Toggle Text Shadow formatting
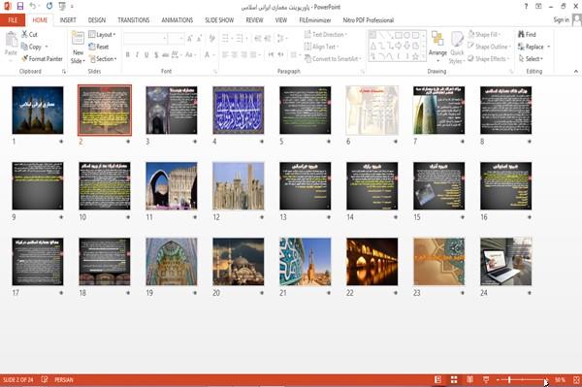 156,55
